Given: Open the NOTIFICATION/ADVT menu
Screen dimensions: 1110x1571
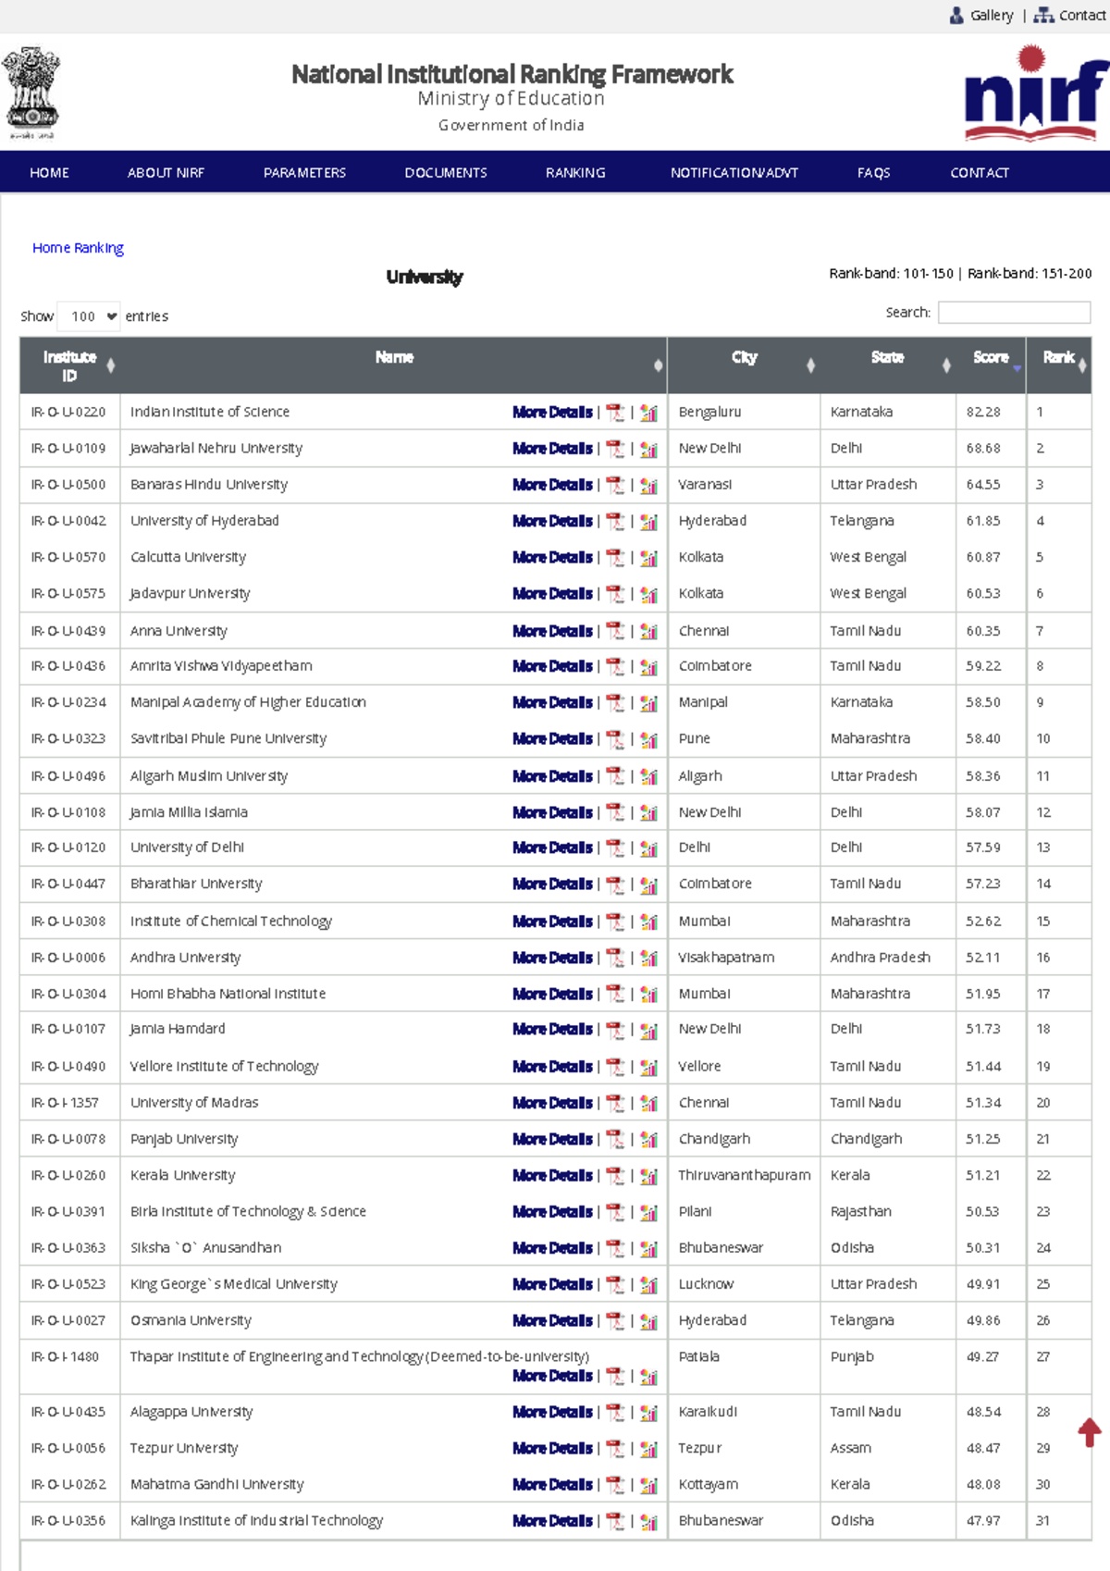Looking at the screenshot, I should [734, 173].
